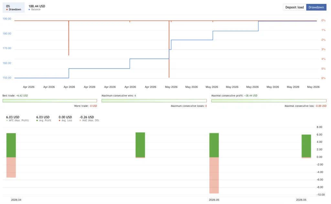Click the -0.26 USD MAE value
The width and height of the screenshot is (331, 204).
pyautogui.click(x=87, y=117)
